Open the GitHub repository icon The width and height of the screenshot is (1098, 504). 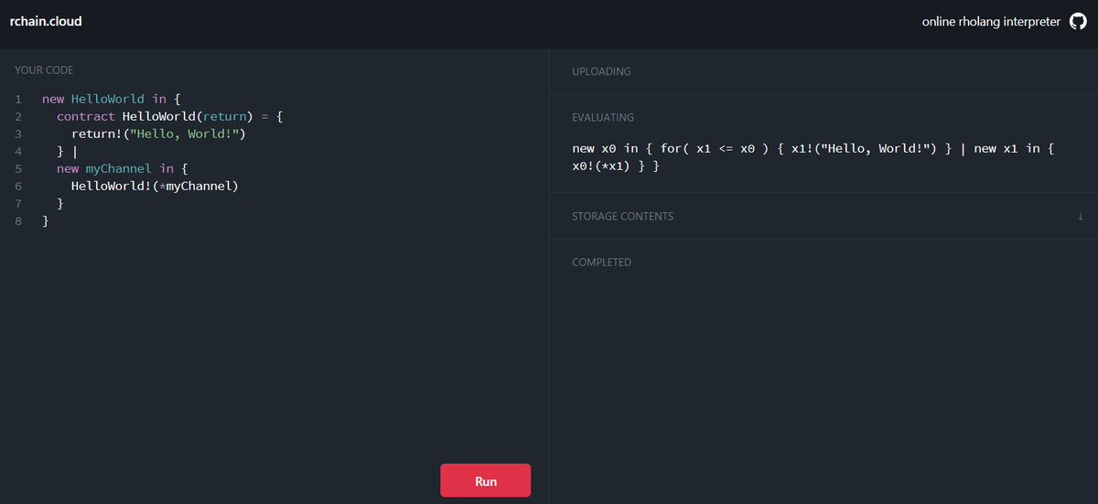[x=1078, y=21]
